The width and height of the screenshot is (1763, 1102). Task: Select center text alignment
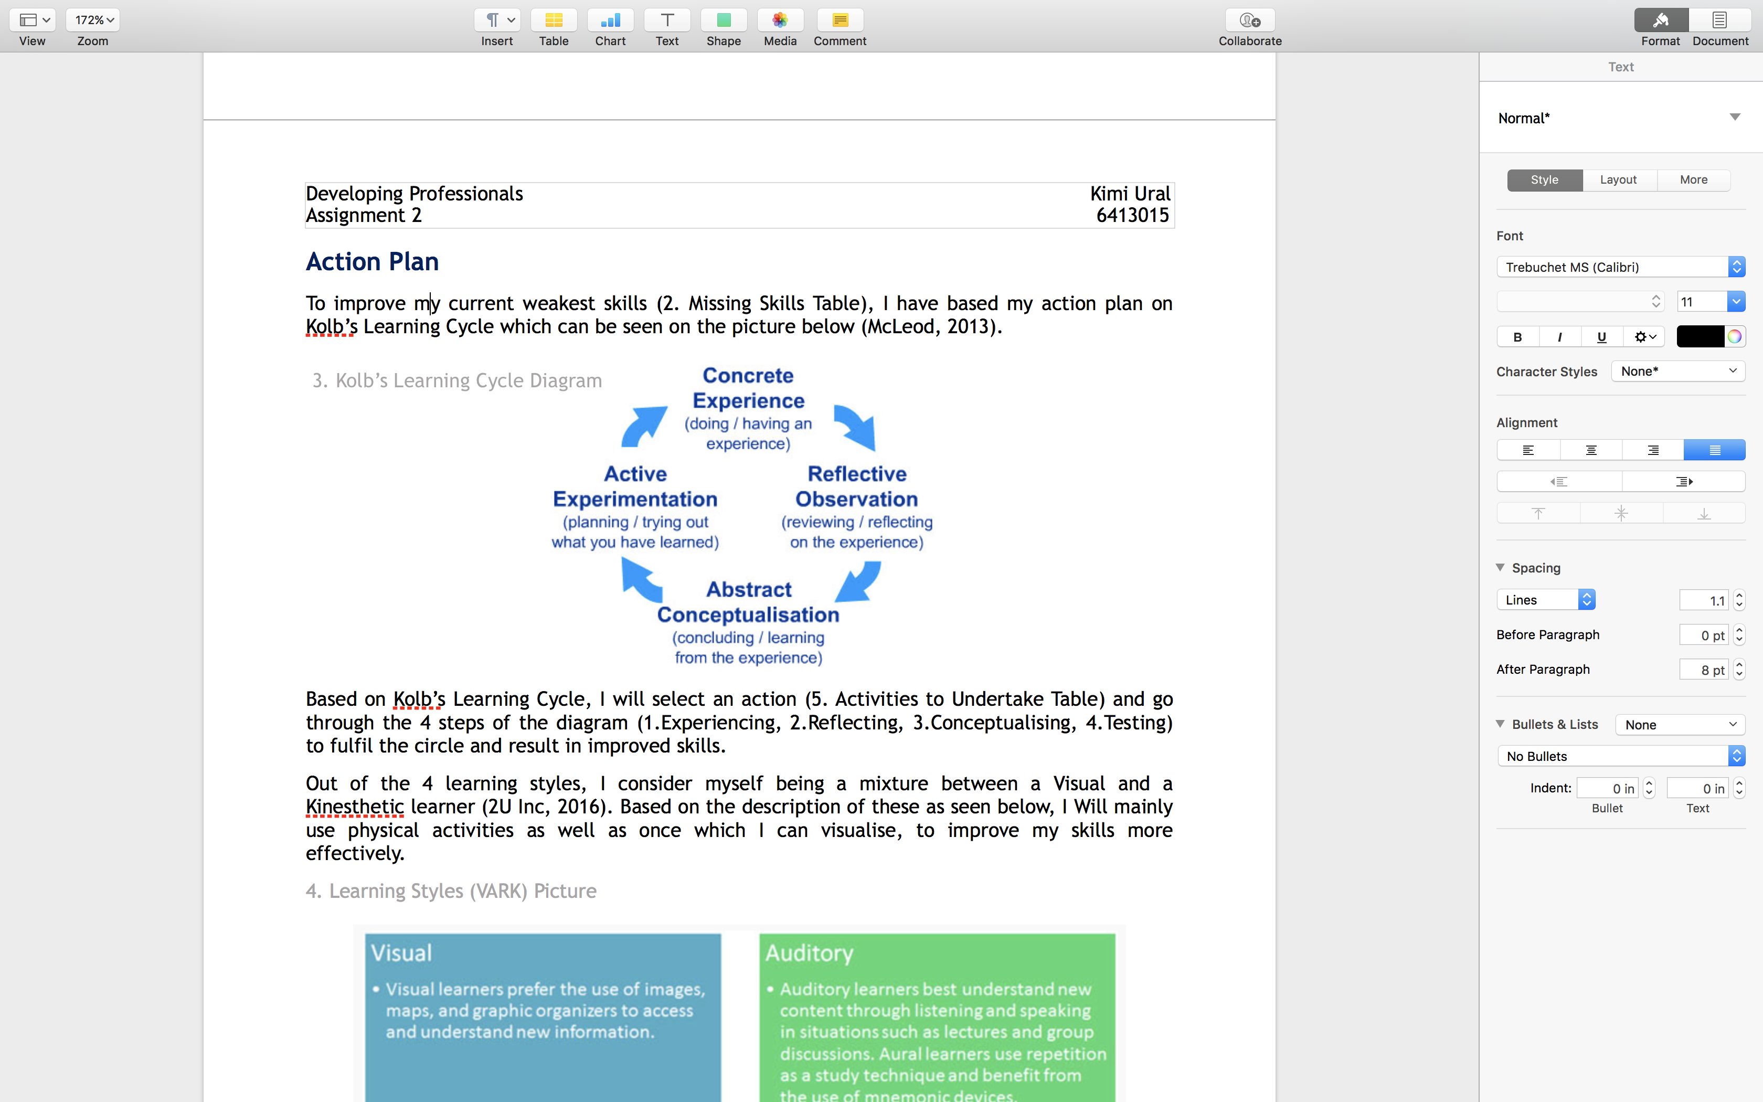[x=1590, y=450]
